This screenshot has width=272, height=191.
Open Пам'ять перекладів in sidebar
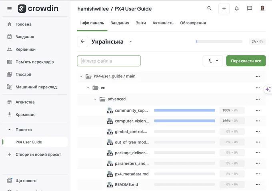click(35, 62)
